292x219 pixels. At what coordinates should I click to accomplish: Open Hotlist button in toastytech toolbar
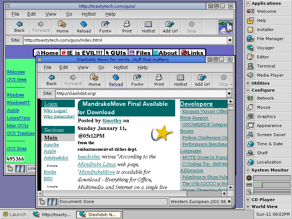coord(149,27)
